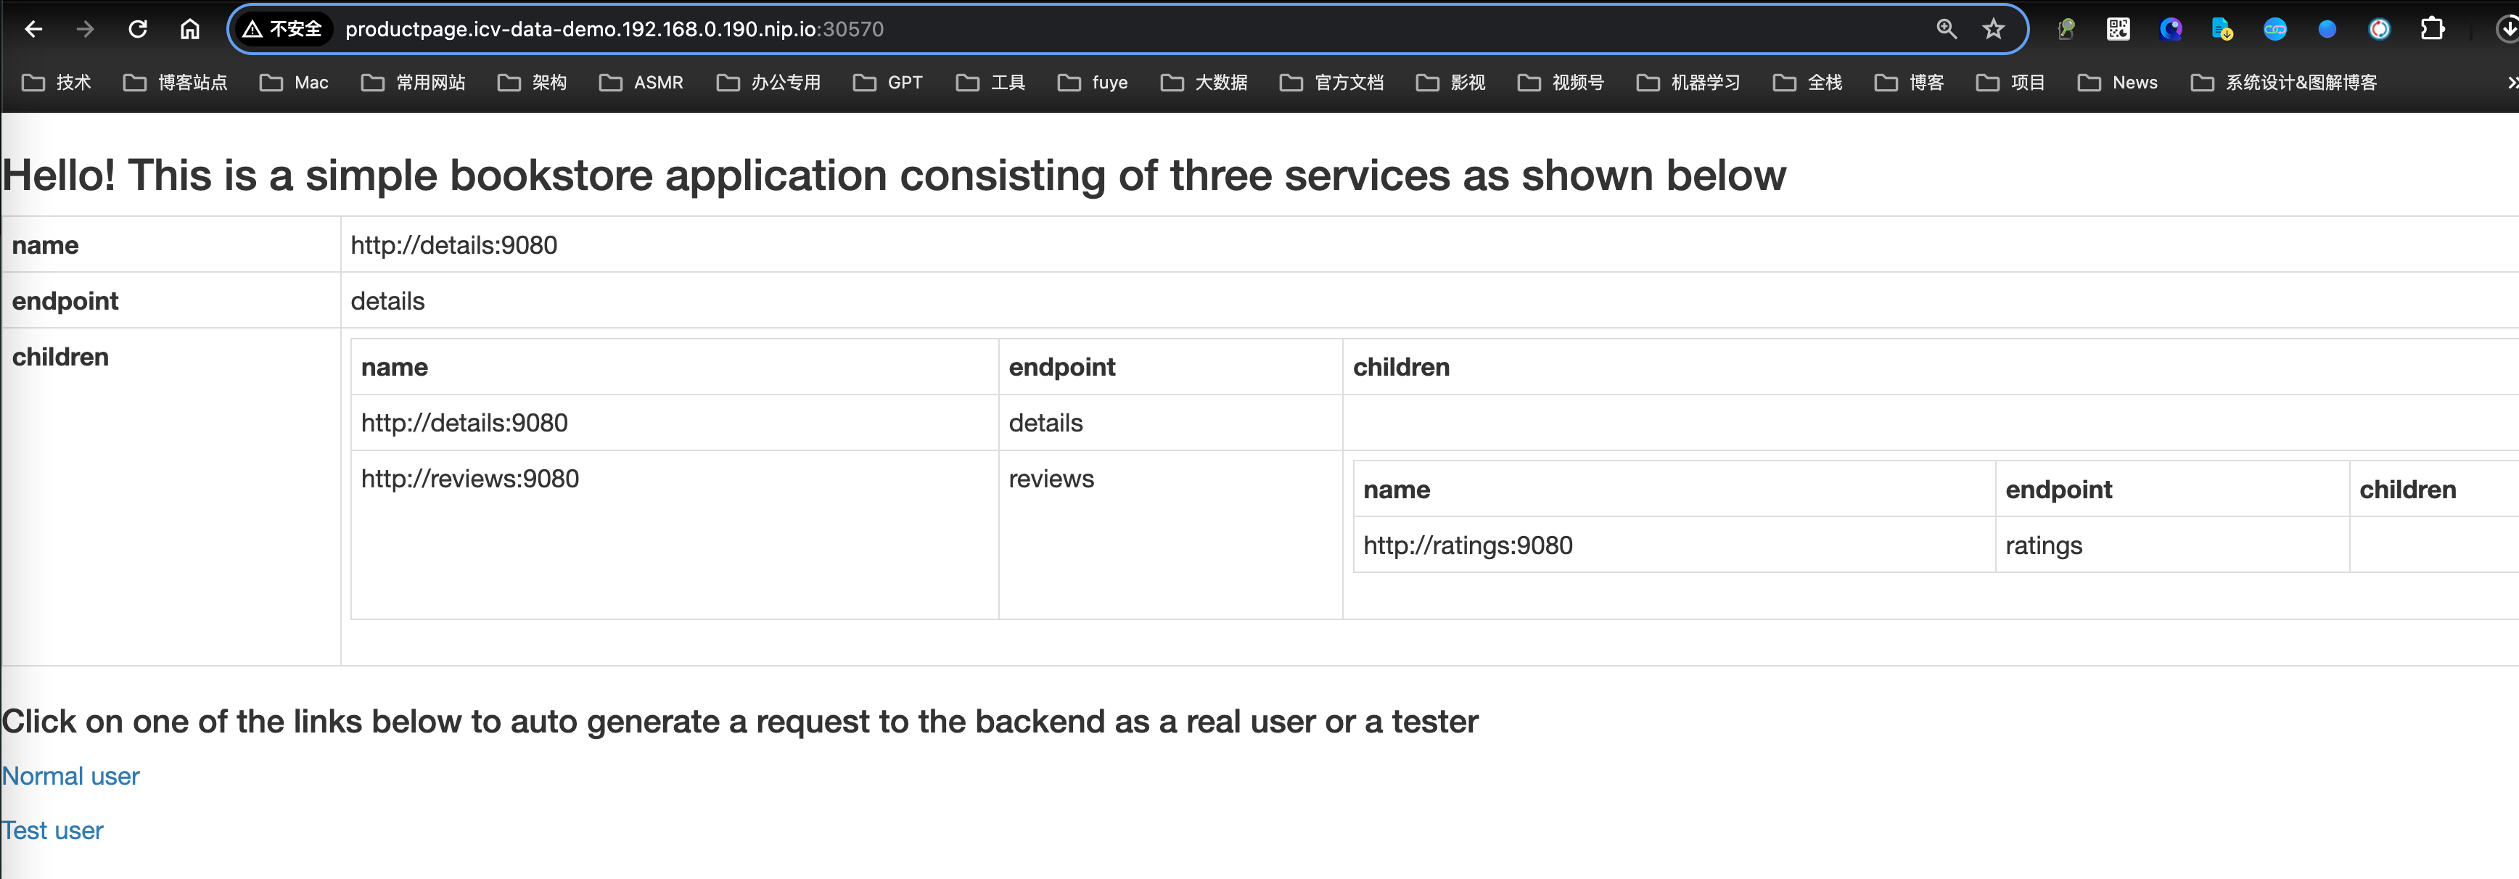
Task: Open the page zoom magnifier icon
Action: point(1946,29)
